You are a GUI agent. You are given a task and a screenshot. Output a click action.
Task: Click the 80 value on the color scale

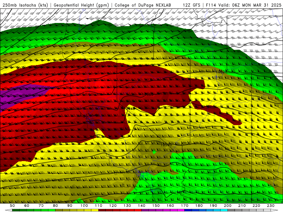click(x=56, y=206)
